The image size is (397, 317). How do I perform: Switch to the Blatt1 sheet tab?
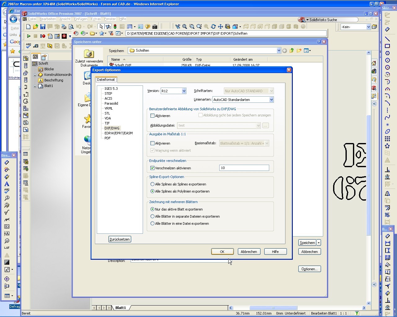coord(121,308)
